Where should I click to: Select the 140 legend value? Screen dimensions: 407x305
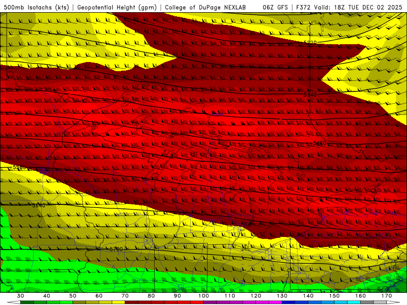(308, 296)
